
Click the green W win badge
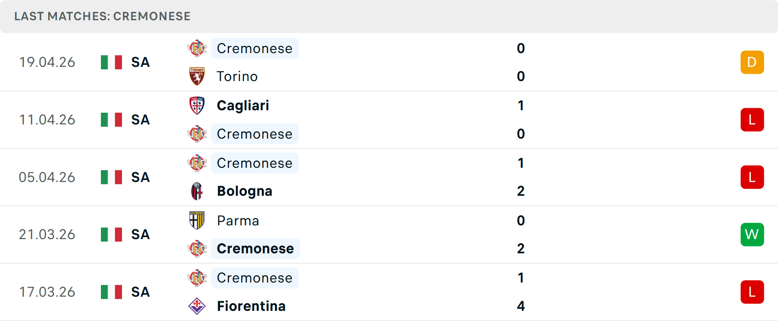pyautogui.click(x=752, y=234)
